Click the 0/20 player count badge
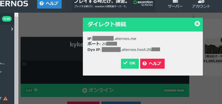 [7, 19]
